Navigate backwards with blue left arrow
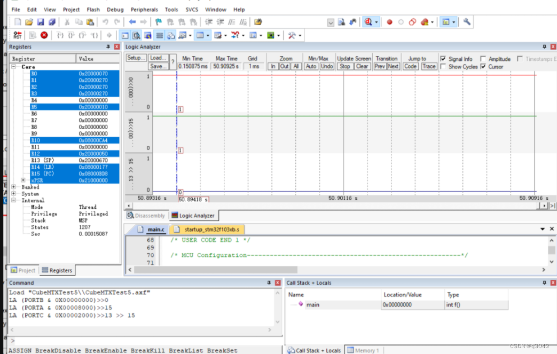Screen dimensions: 557x354 pyautogui.click(x=132, y=22)
